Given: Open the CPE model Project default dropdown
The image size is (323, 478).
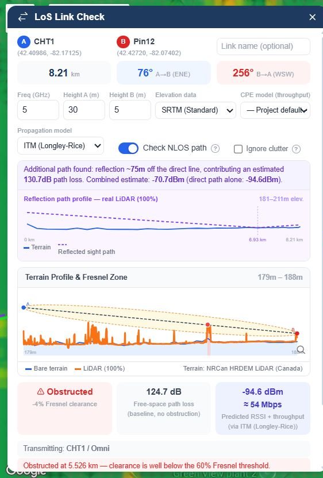Looking at the screenshot, I should coord(275,110).
